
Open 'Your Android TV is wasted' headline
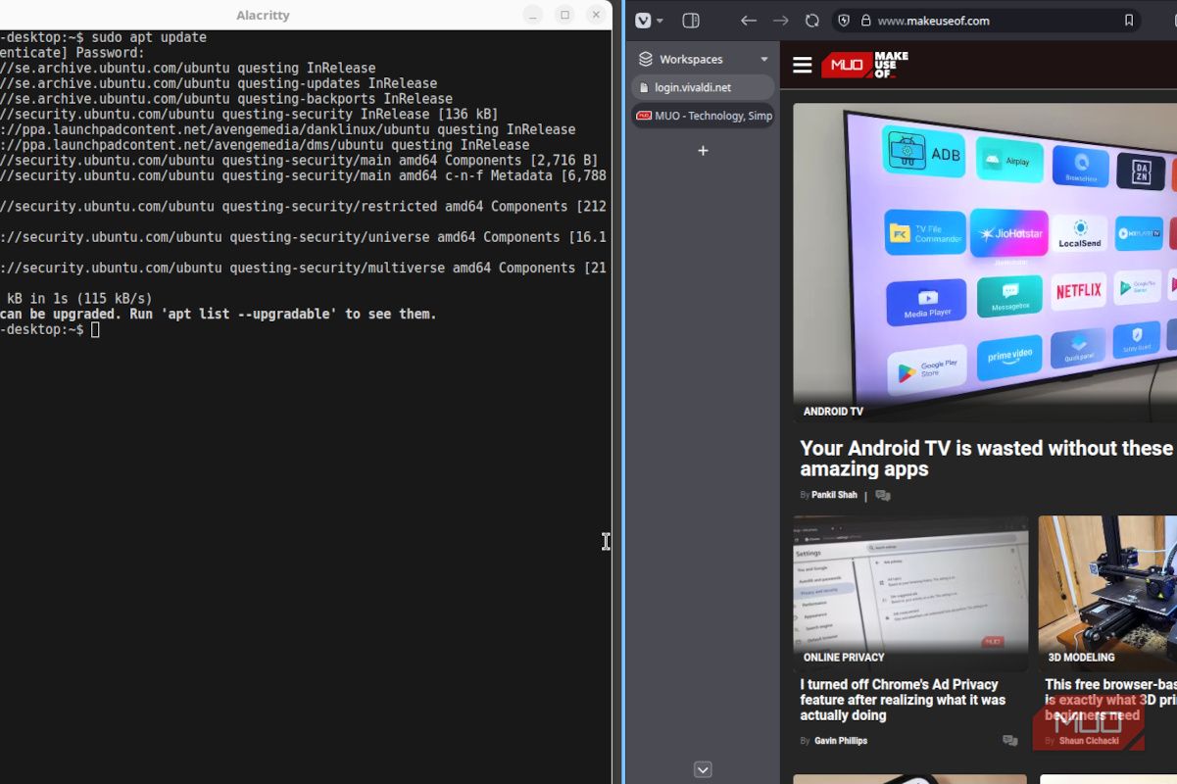(986, 459)
